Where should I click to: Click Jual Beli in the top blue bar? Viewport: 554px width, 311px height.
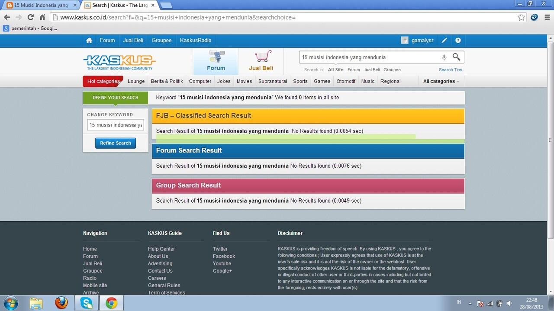133,40
